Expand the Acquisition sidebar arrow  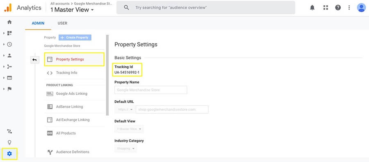4,67
